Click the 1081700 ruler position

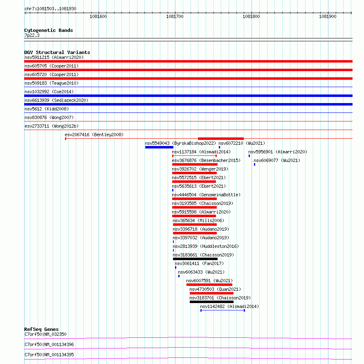175,16
